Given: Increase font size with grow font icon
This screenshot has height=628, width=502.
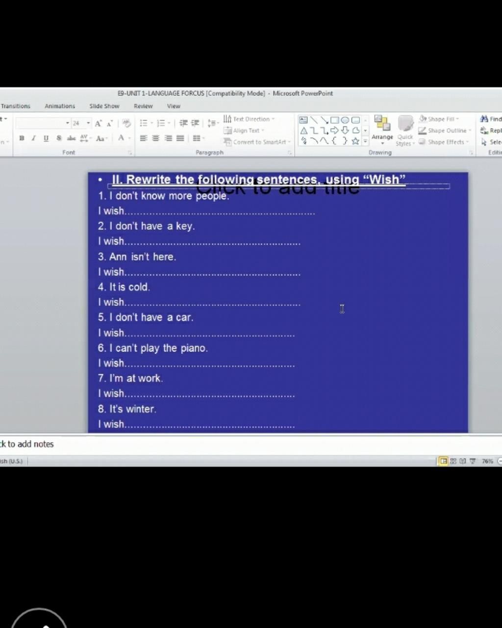Looking at the screenshot, I should pos(99,123).
